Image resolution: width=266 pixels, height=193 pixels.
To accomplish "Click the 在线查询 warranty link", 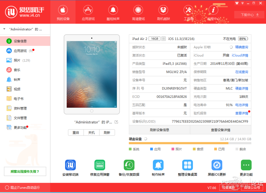I will (x=242, y=72).
